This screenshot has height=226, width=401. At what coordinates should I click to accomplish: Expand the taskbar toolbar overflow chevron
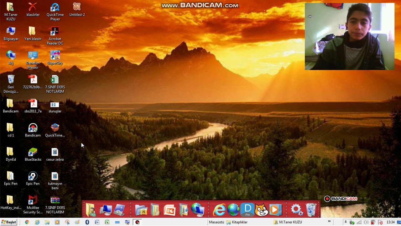coord(329,222)
